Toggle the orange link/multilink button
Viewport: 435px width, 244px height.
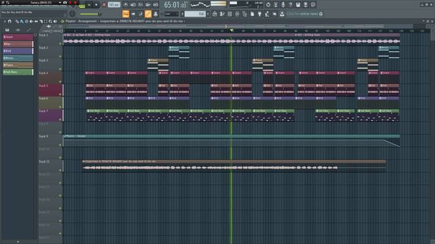[148, 14]
